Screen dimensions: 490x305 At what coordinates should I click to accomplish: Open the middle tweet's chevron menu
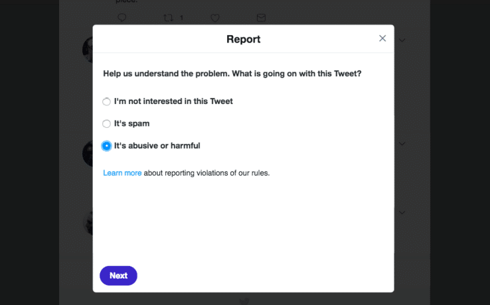402,143
